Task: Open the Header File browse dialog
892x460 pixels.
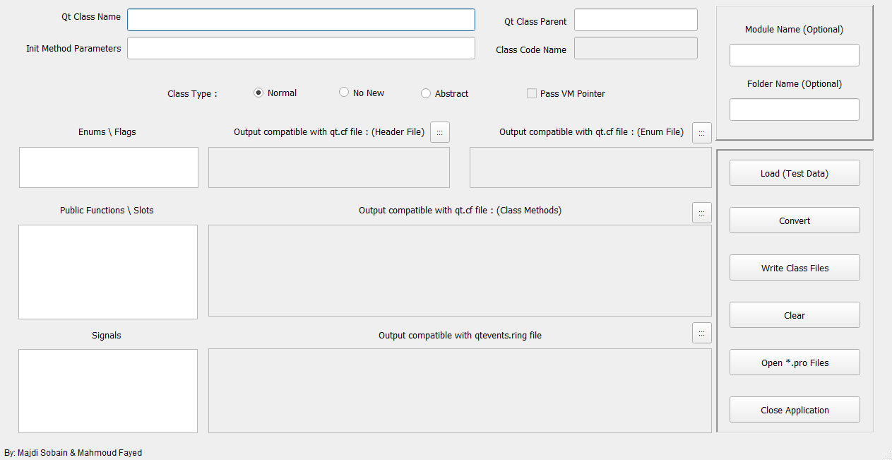Action: point(439,132)
